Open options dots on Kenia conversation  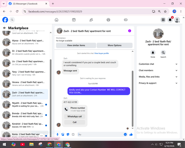coord(41,136)
